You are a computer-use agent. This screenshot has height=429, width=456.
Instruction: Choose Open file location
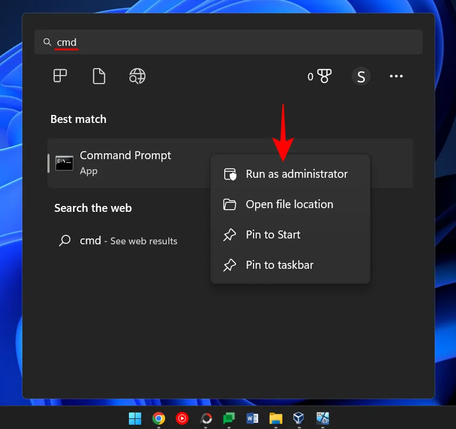coord(290,204)
